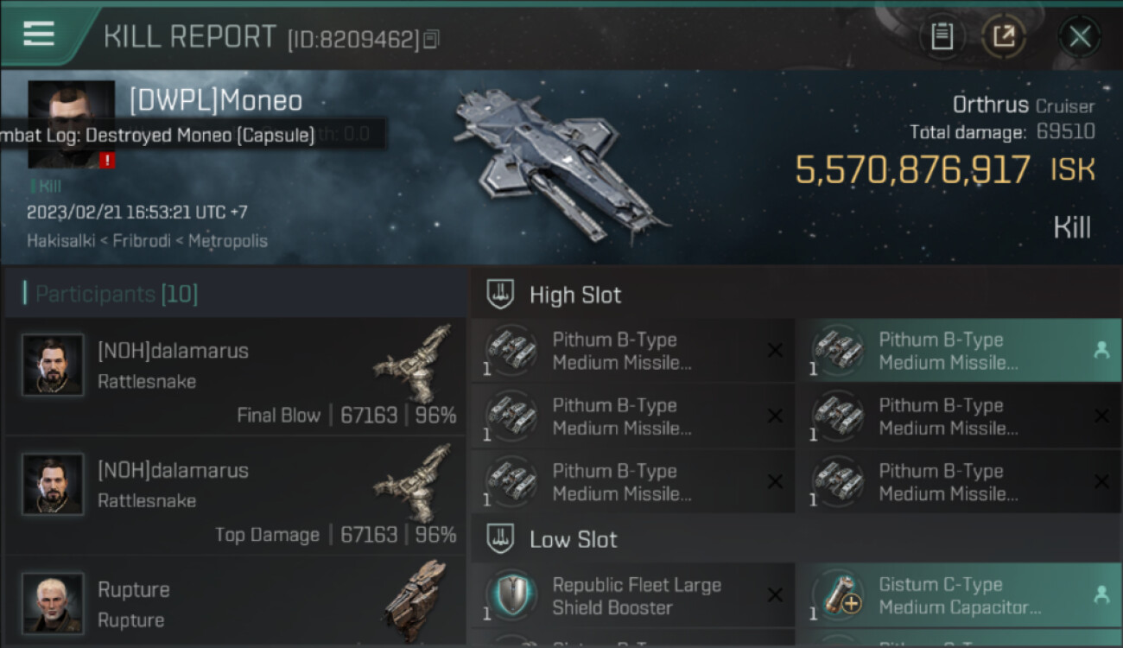
Task: Open dalamarus Top Damage participant entry
Action: click(236, 496)
